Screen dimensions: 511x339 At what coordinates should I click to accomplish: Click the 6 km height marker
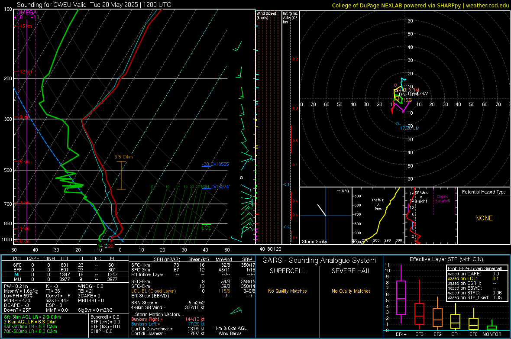click(25, 161)
